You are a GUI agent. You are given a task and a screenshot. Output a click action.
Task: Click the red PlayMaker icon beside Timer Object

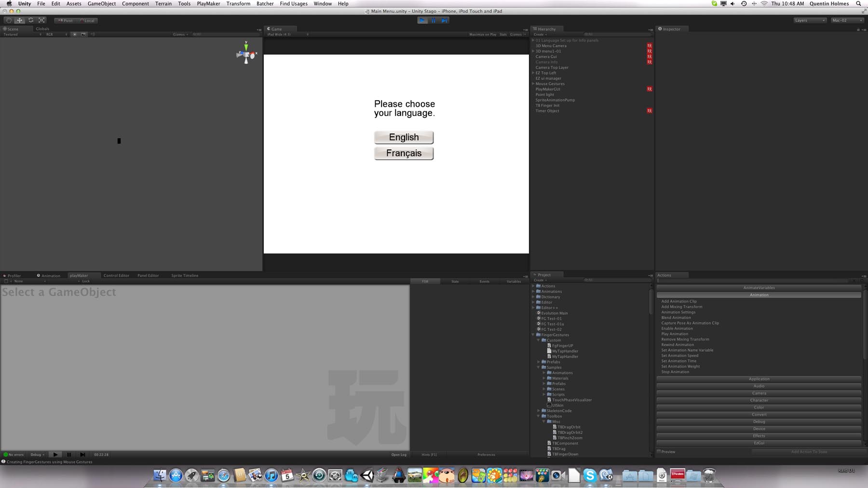click(650, 110)
